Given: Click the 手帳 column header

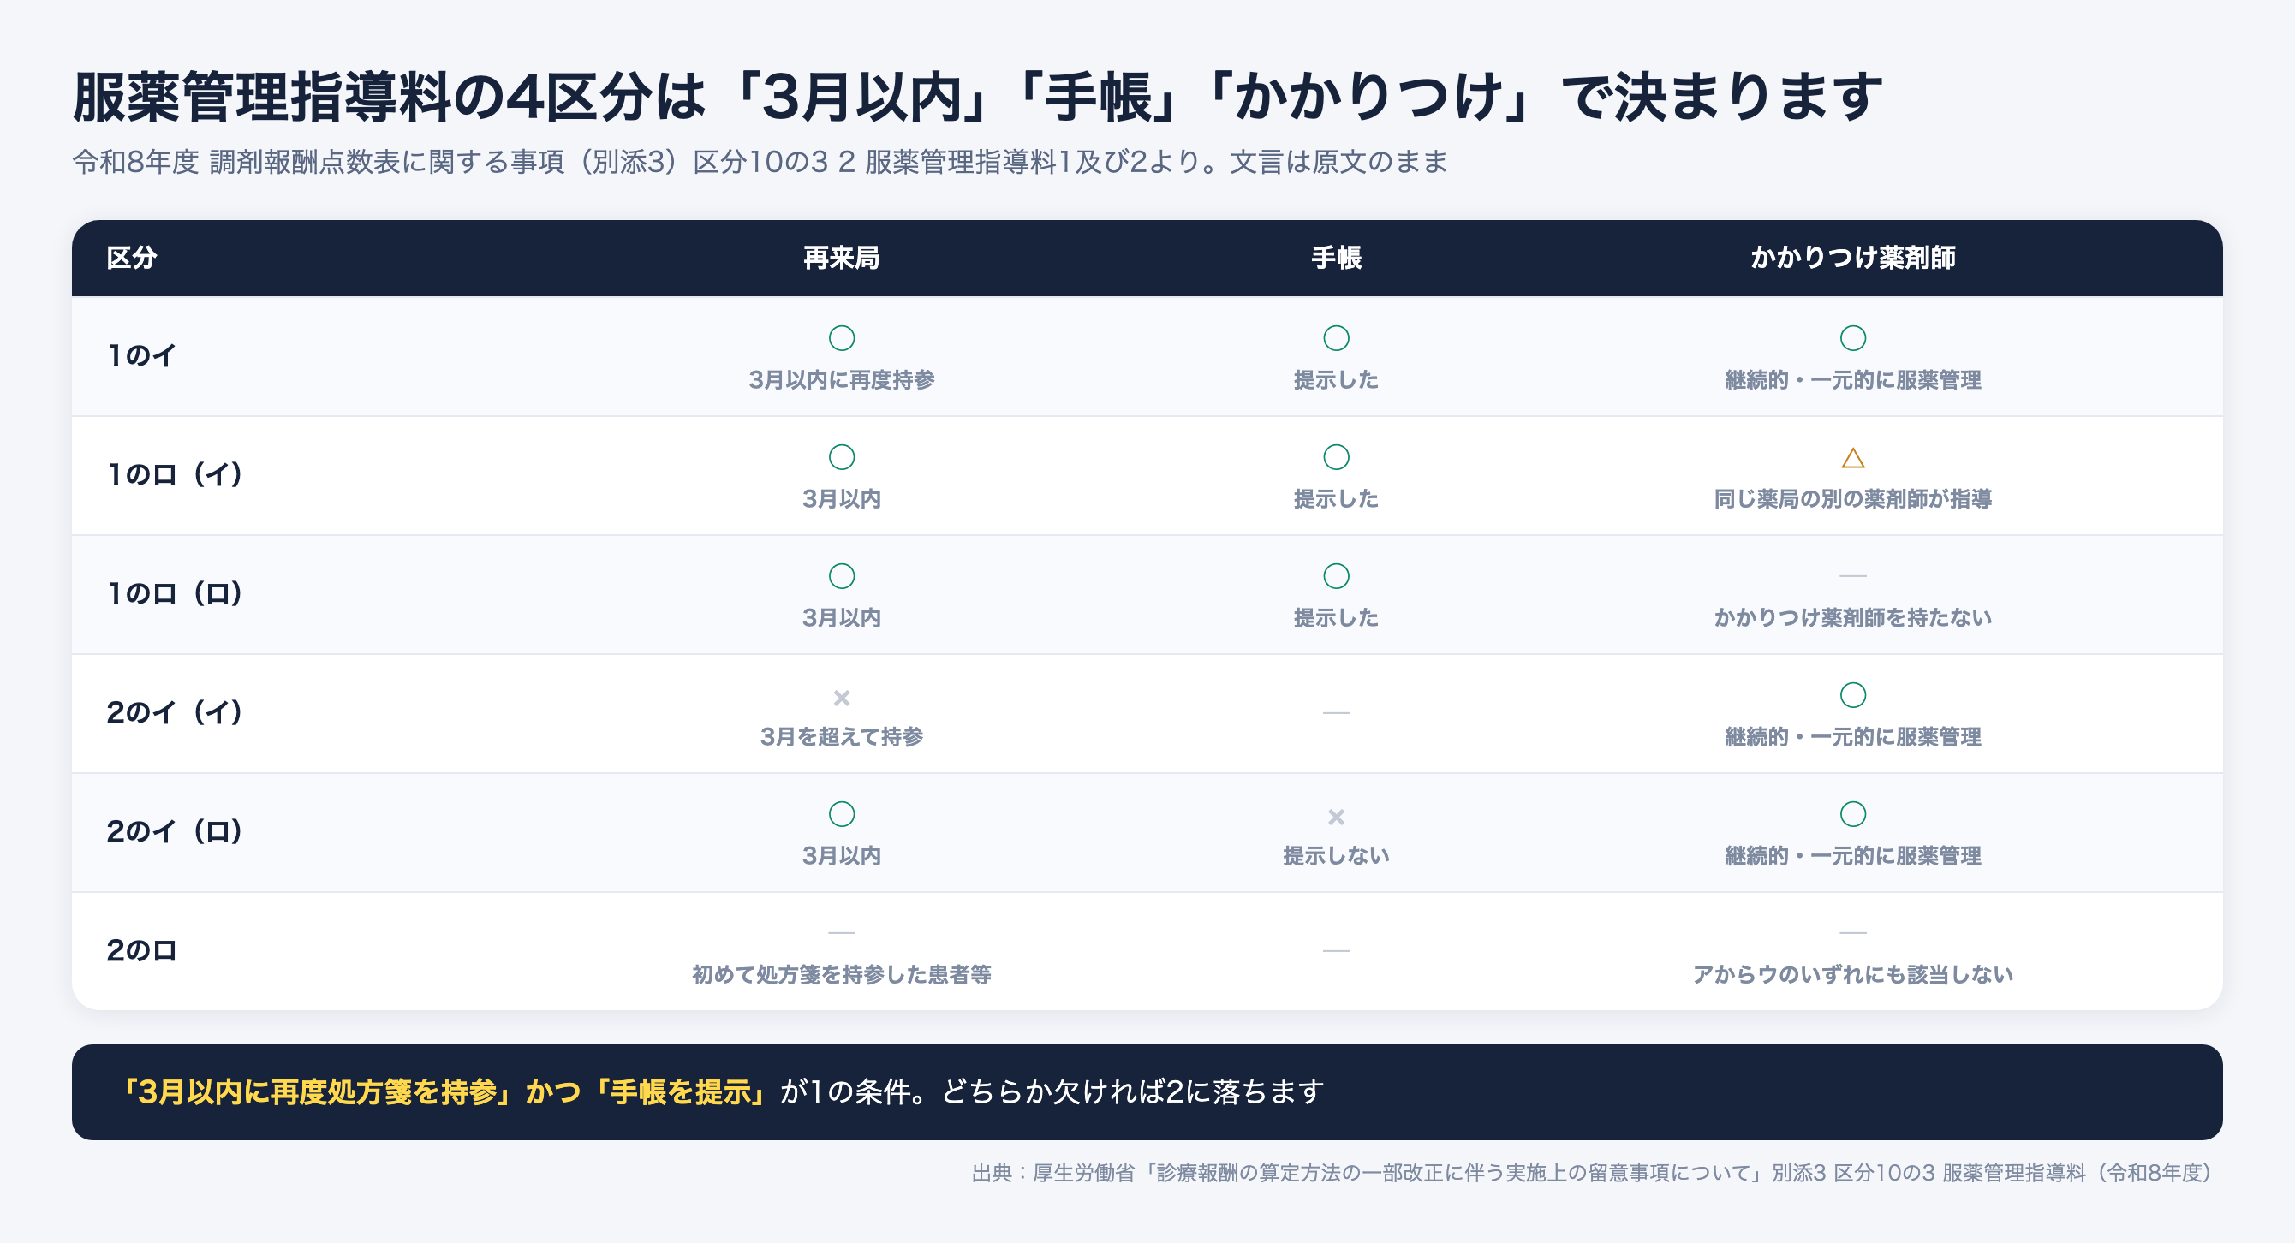Looking at the screenshot, I should [x=1336, y=259].
